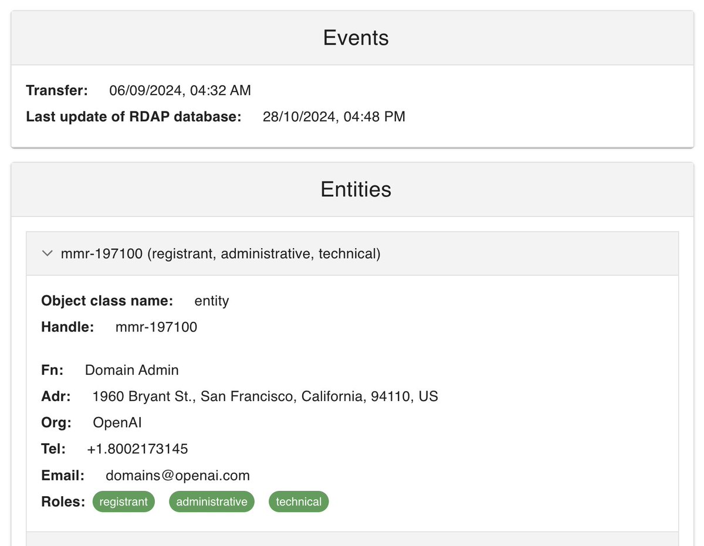Click the Handle: label
704x546 pixels.
67,327
